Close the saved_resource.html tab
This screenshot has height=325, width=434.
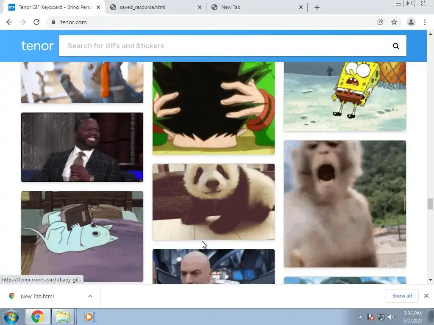[200, 7]
